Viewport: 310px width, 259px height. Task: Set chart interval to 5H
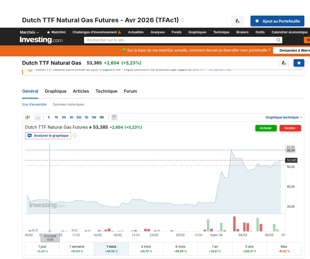click(x=79, y=117)
